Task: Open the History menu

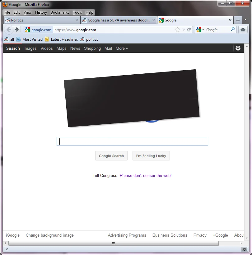Action: click(41, 12)
